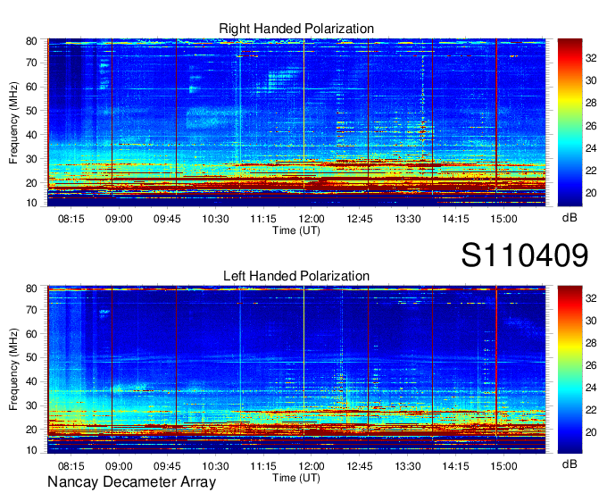The image size is (607, 493).
Task: Click the 10 MHz tick of Right Handed plot
Action: (x=31, y=203)
